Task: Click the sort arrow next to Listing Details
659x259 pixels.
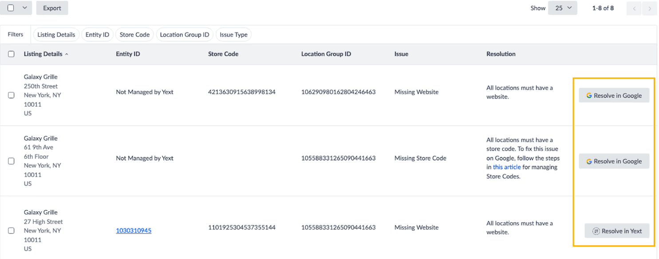Action: (67, 54)
